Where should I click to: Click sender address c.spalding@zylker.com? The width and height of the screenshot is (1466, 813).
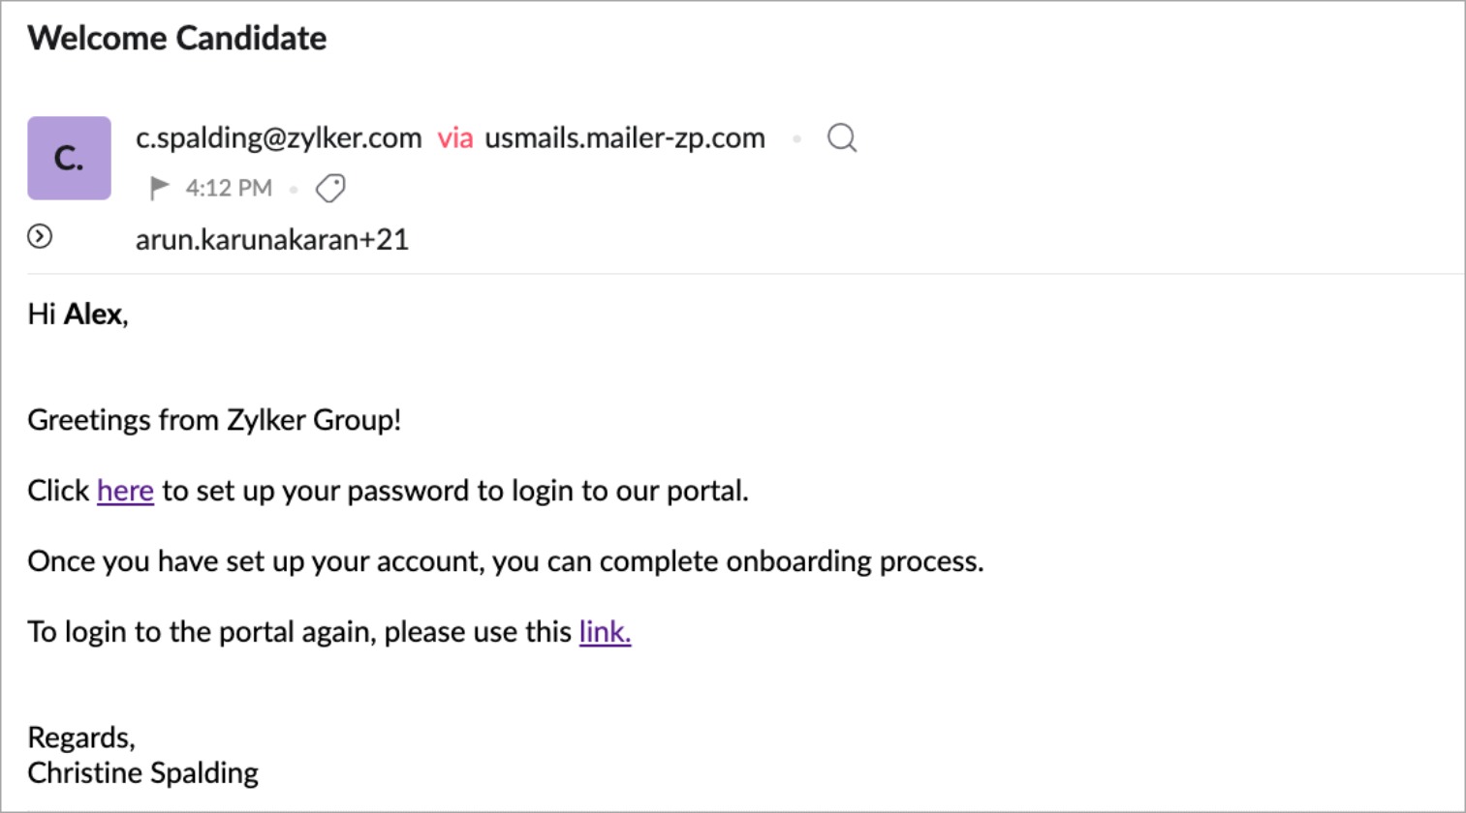pyautogui.click(x=278, y=138)
